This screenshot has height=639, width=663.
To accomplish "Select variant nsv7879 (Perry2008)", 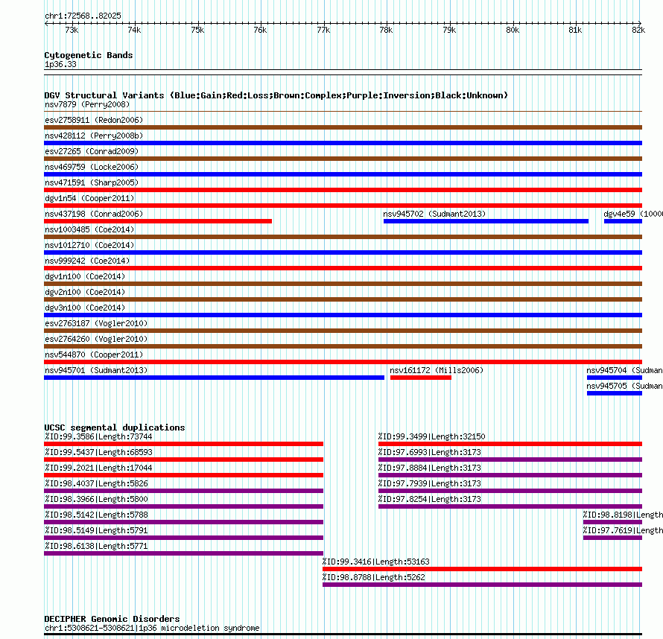I will (x=87, y=104).
